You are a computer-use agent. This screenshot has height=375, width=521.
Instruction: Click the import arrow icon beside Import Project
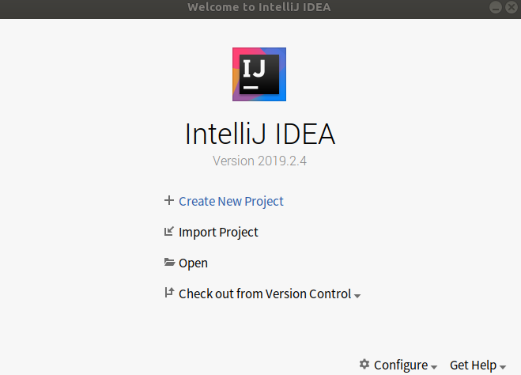click(169, 231)
